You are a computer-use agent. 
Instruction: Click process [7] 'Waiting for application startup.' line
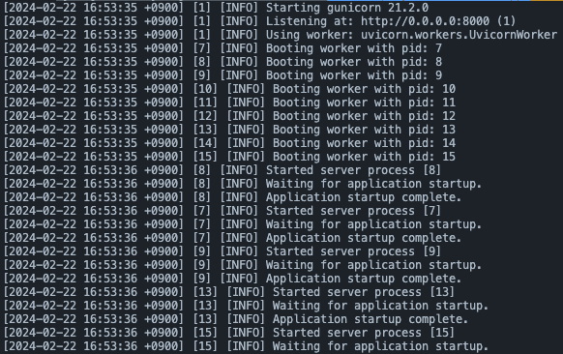pyautogui.click(x=373, y=224)
